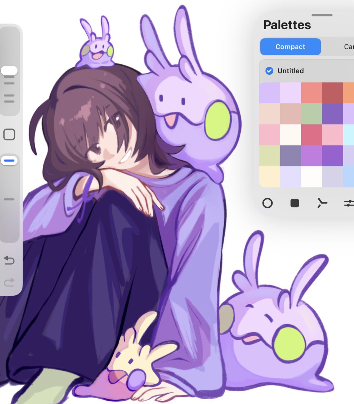Pick the dusty red swatch in top row
The height and width of the screenshot is (404, 354).
(x=332, y=93)
